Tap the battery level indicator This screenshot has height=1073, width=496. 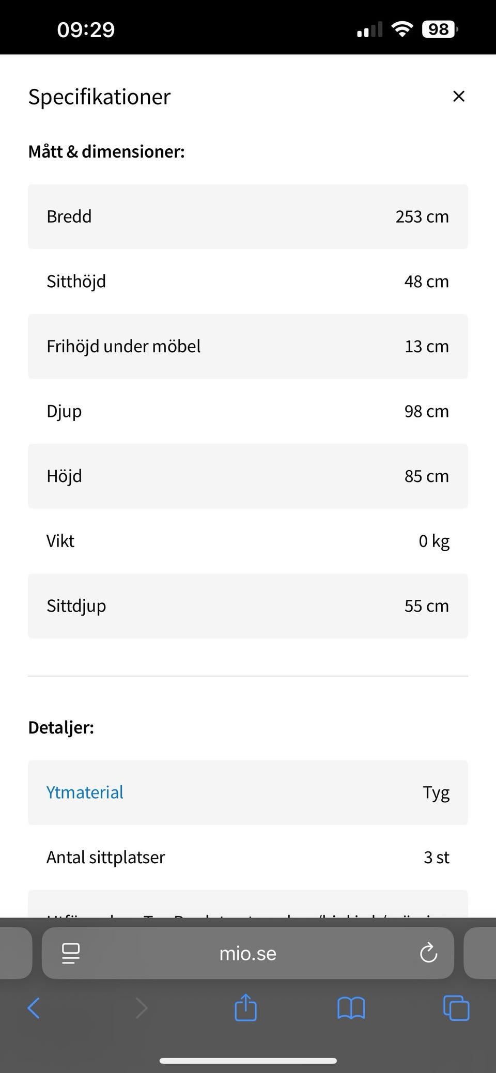point(440,29)
